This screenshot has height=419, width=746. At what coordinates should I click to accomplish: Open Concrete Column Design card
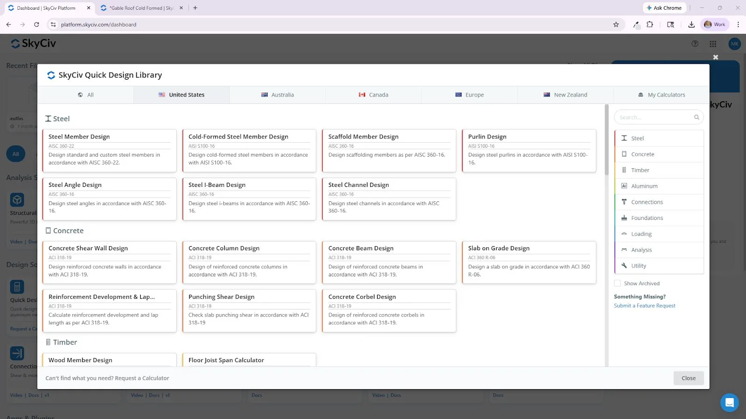249,262
